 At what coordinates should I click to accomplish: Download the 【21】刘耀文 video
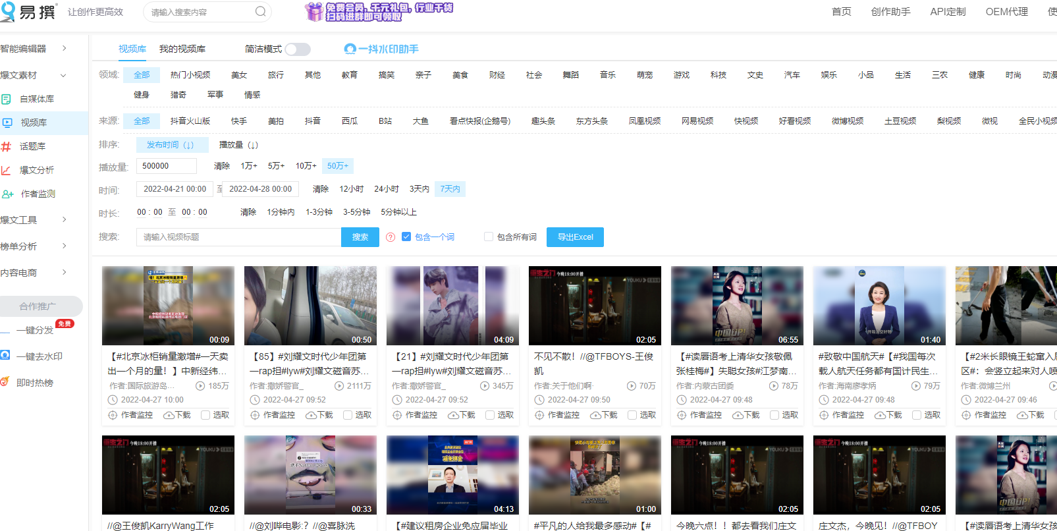tap(462, 415)
